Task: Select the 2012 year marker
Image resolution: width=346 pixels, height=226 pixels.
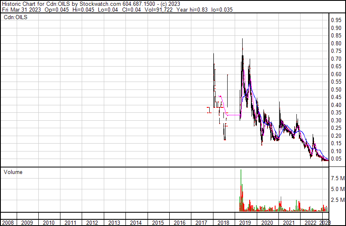Action: (93, 223)
